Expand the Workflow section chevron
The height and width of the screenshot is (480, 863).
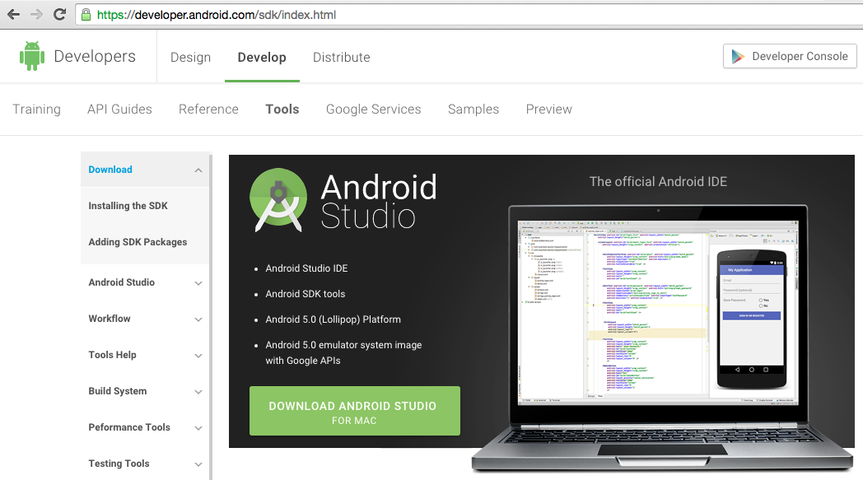[198, 319]
